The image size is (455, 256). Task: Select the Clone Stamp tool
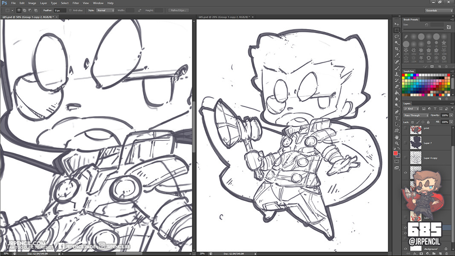pos(397,74)
